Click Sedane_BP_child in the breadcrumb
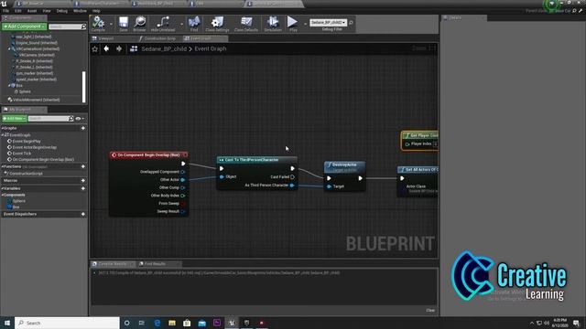 click(164, 48)
